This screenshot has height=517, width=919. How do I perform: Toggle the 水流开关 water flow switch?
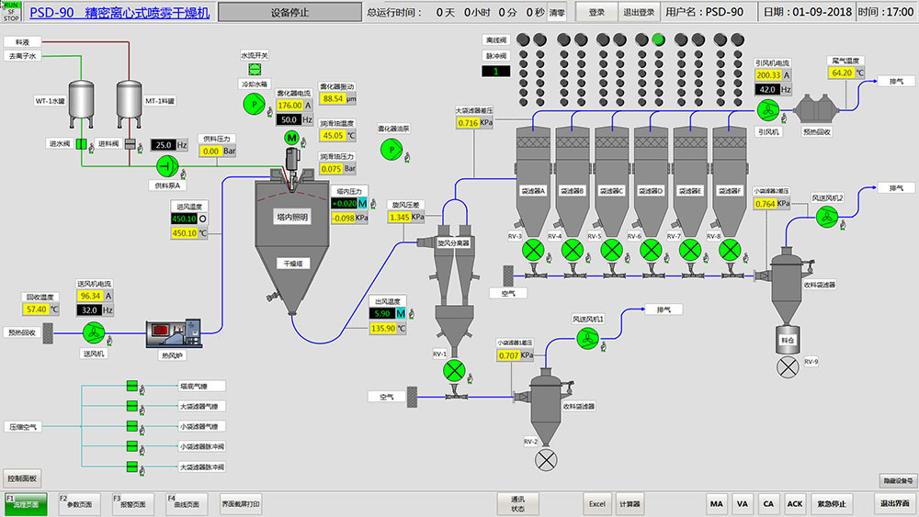(255, 68)
